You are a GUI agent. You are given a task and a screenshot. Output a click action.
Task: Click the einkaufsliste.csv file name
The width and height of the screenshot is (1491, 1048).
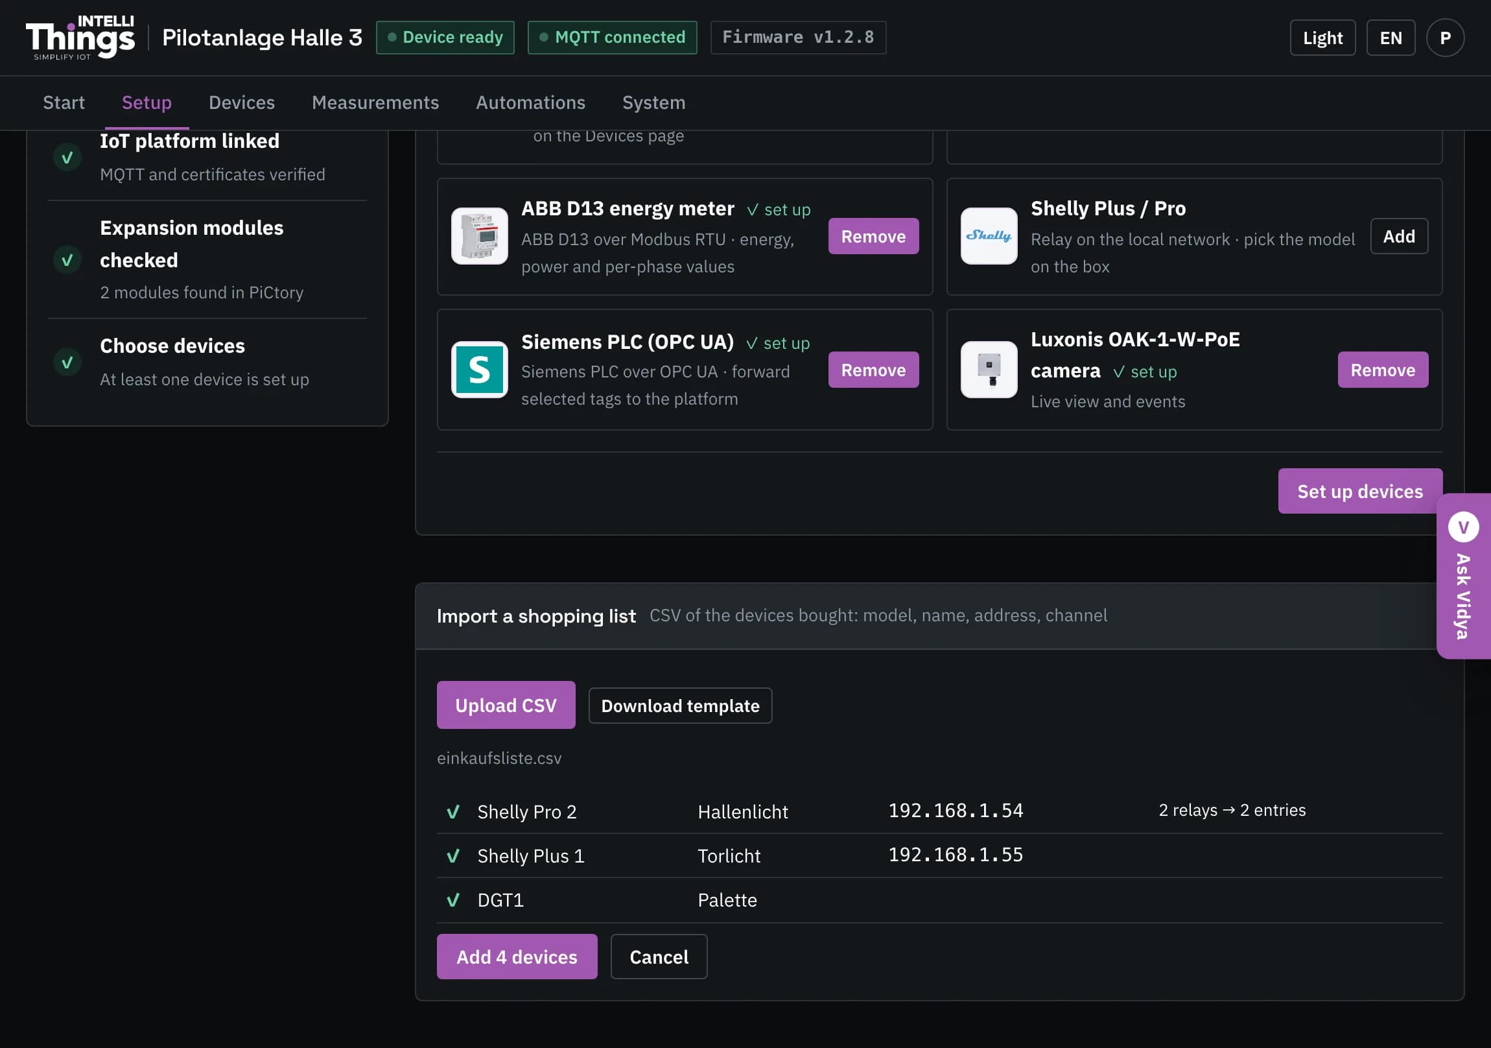click(499, 758)
